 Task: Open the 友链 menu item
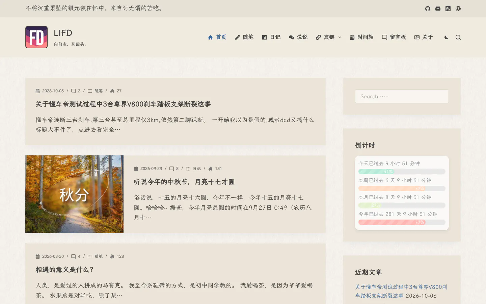325,37
